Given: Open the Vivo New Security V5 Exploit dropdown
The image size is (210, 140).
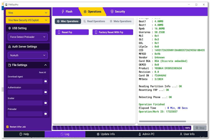Looking at the screenshot, I should [x=28, y=20].
